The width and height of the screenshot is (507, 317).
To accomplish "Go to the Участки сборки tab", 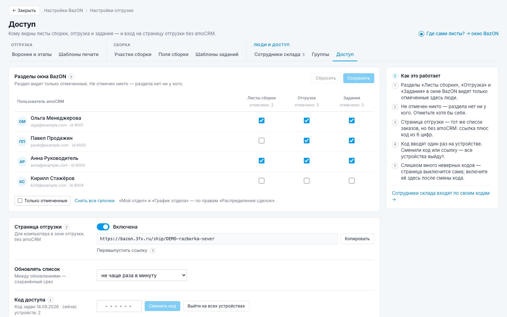I will point(133,55).
